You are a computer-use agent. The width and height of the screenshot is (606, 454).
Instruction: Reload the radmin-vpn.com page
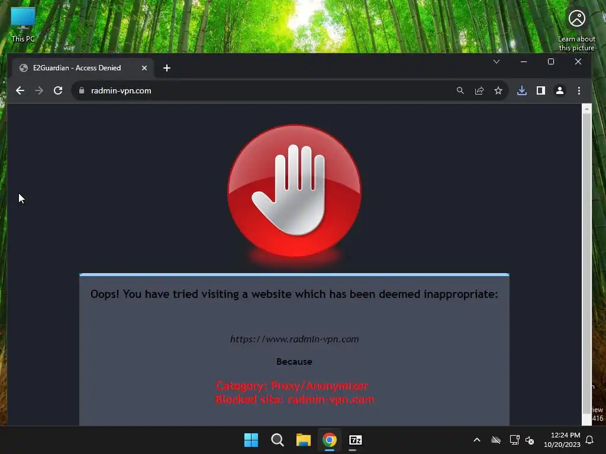58,90
